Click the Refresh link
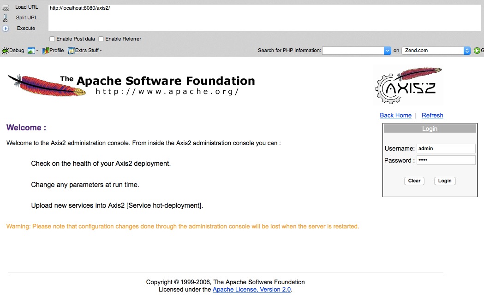Image resolution: width=484 pixels, height=298 pixels. 432,115
